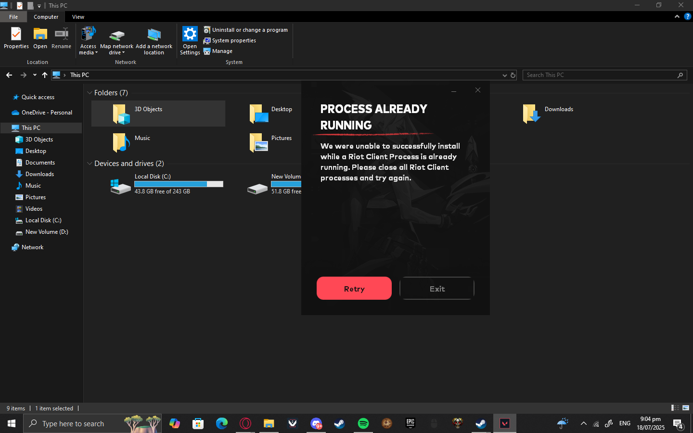Collapse the Folders (7) group
Viewport: 693px width, 433px height.
[x=90, y=93]
